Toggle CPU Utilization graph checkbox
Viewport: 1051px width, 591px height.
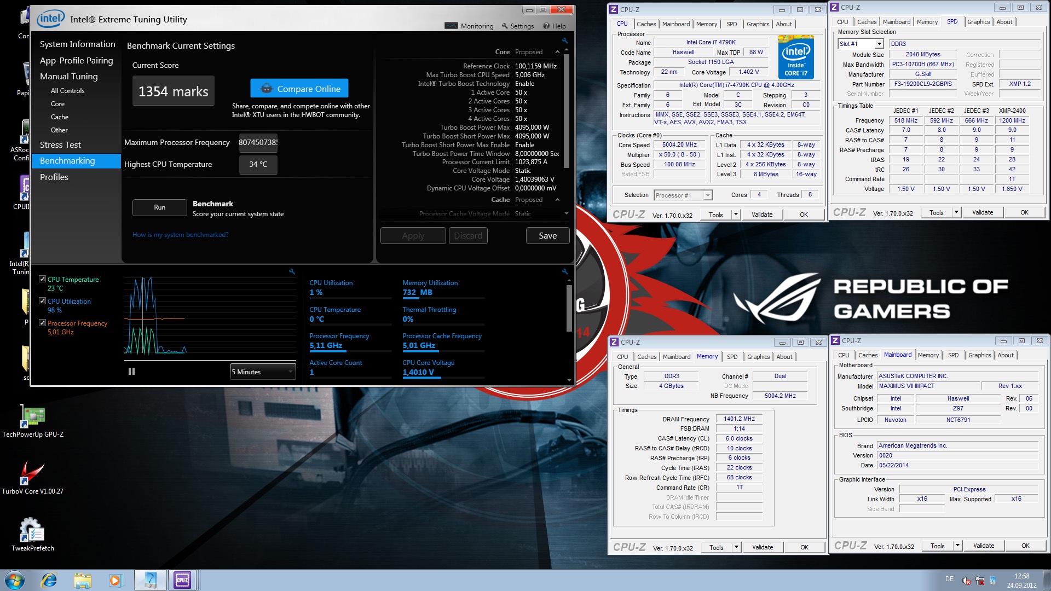[42, 301]
